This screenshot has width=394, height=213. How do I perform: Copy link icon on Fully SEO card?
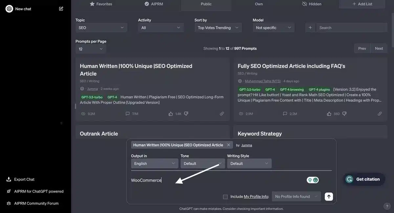(380, 114)
